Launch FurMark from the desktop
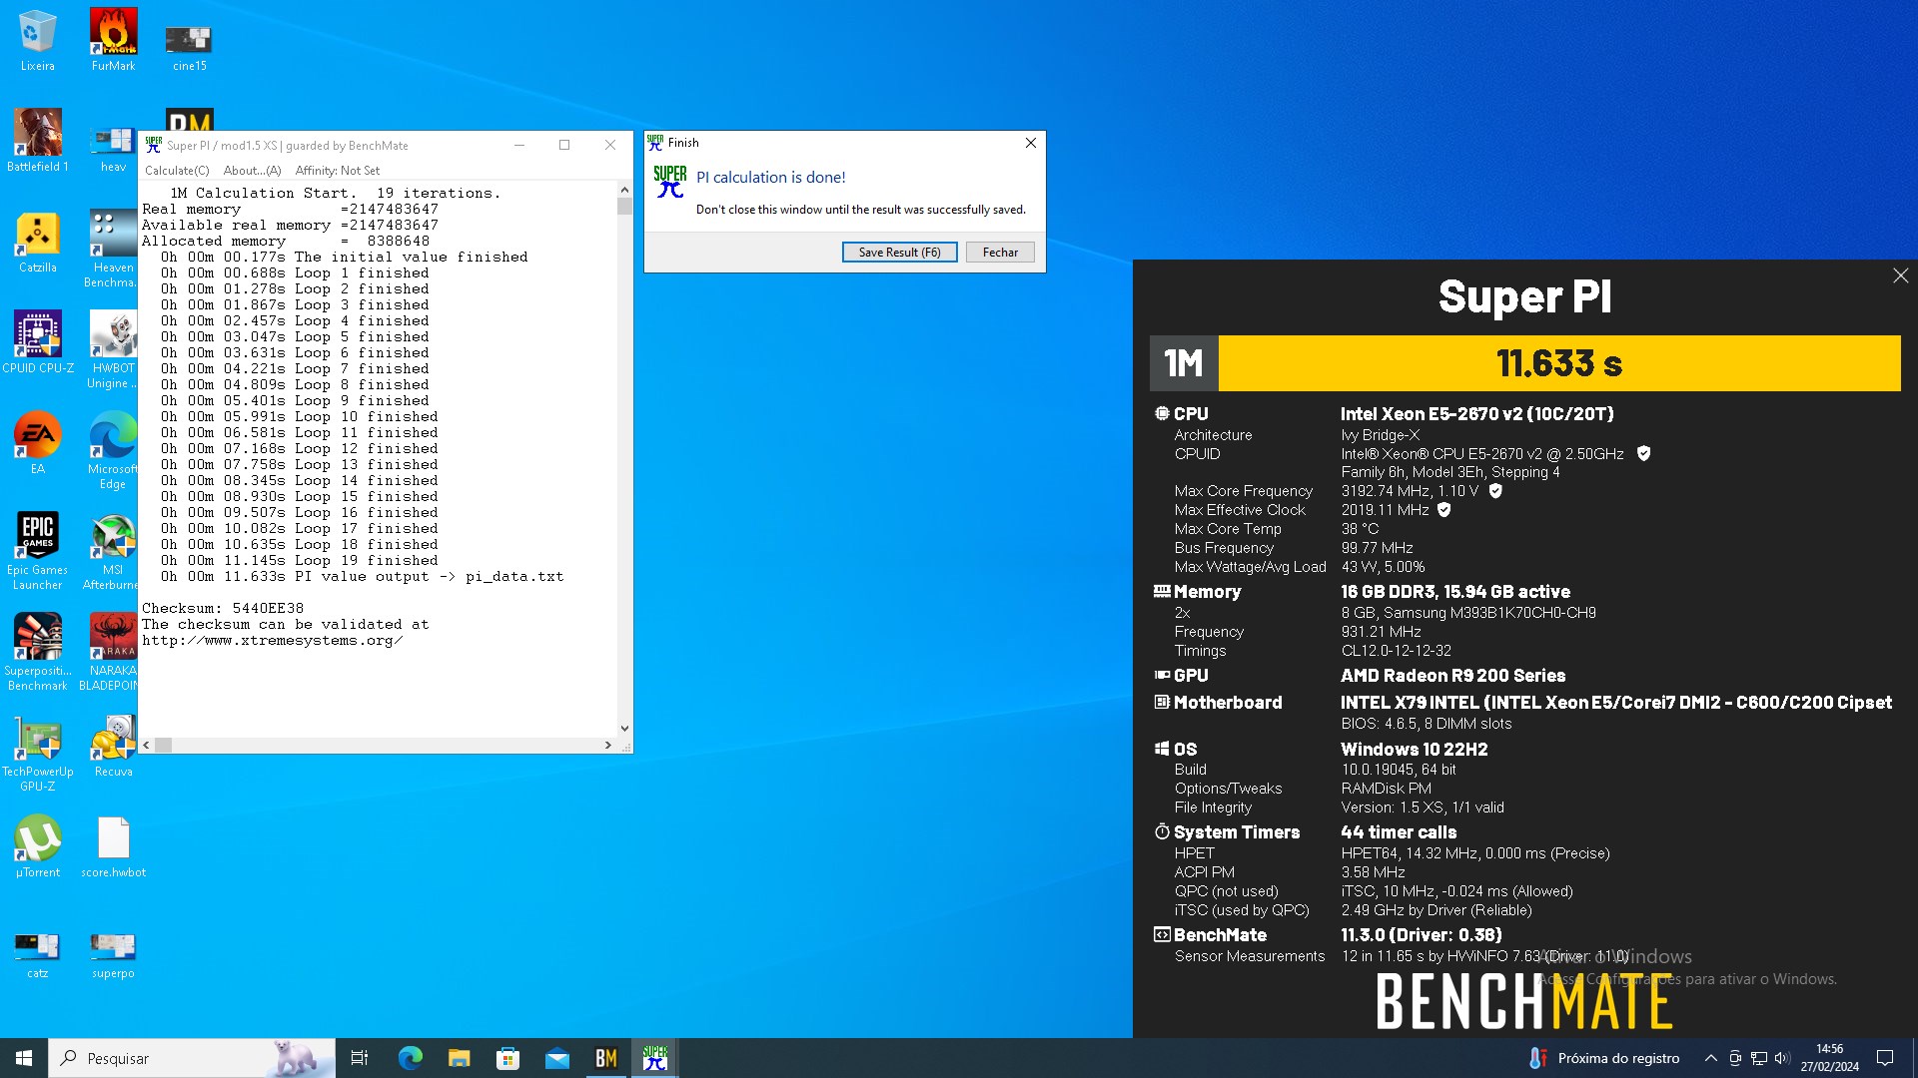Screen dimensions: 1918x1078 [113, 40]
